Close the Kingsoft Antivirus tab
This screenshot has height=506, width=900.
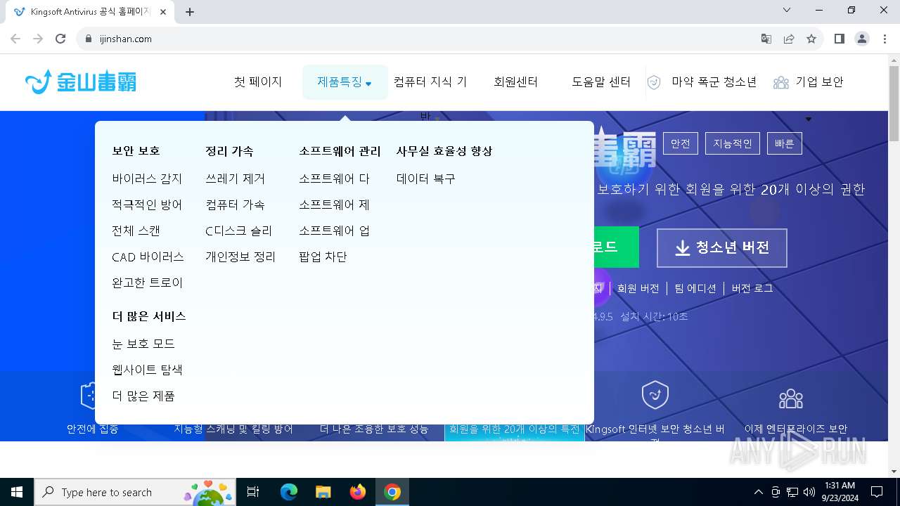pyautogui.click(x=163, y=12)
